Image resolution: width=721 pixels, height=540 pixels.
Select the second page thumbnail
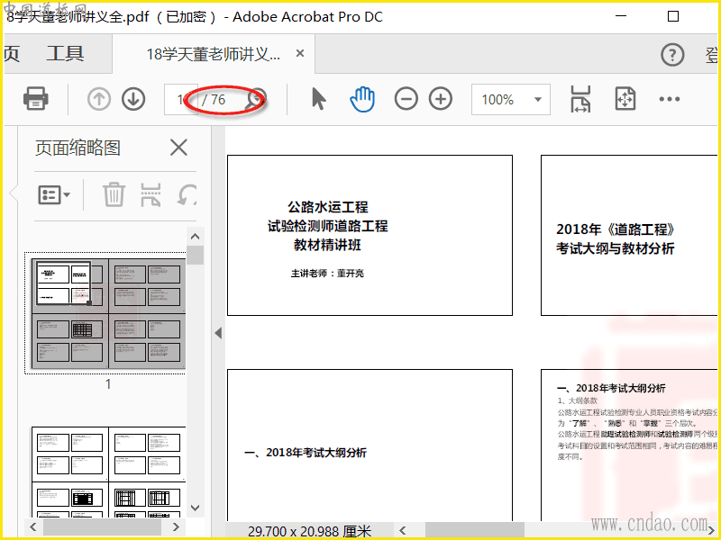coord(108,472)
